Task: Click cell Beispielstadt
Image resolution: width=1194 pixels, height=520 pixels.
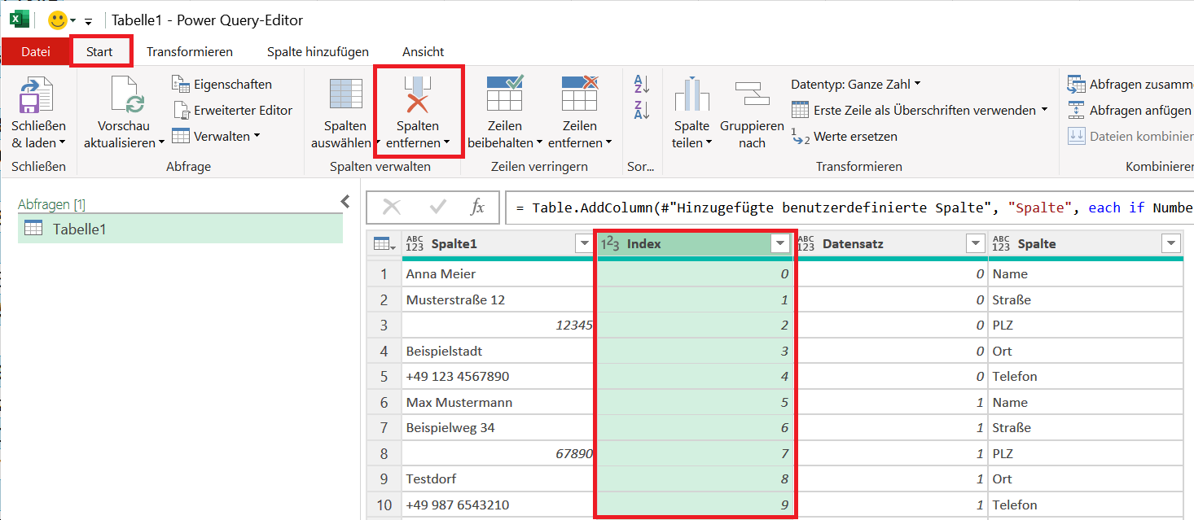Action: [498, 351]
